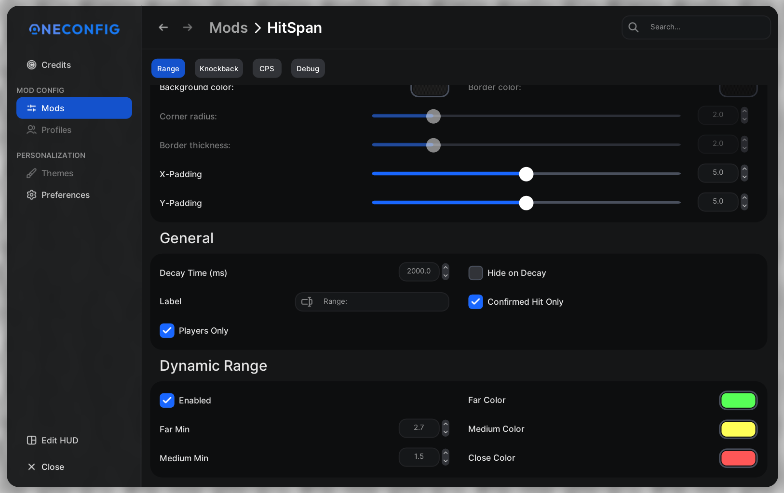Viewport: 784px width, 493px height.
Task: Click the Edit HUD button
Action: pyautogui.click(x=74, y=441)
